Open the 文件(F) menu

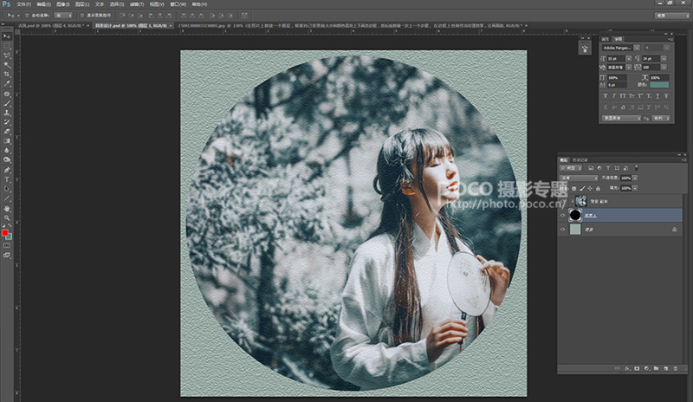[x=23, y=4]
